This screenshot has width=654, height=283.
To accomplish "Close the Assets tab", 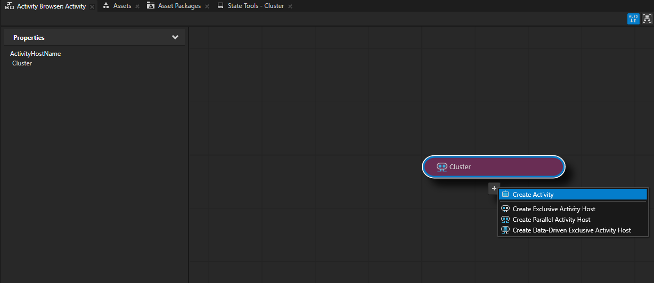I will 137,6.
